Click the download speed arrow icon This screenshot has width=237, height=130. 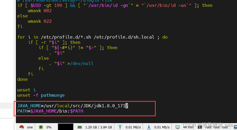(x=149, y=127)
